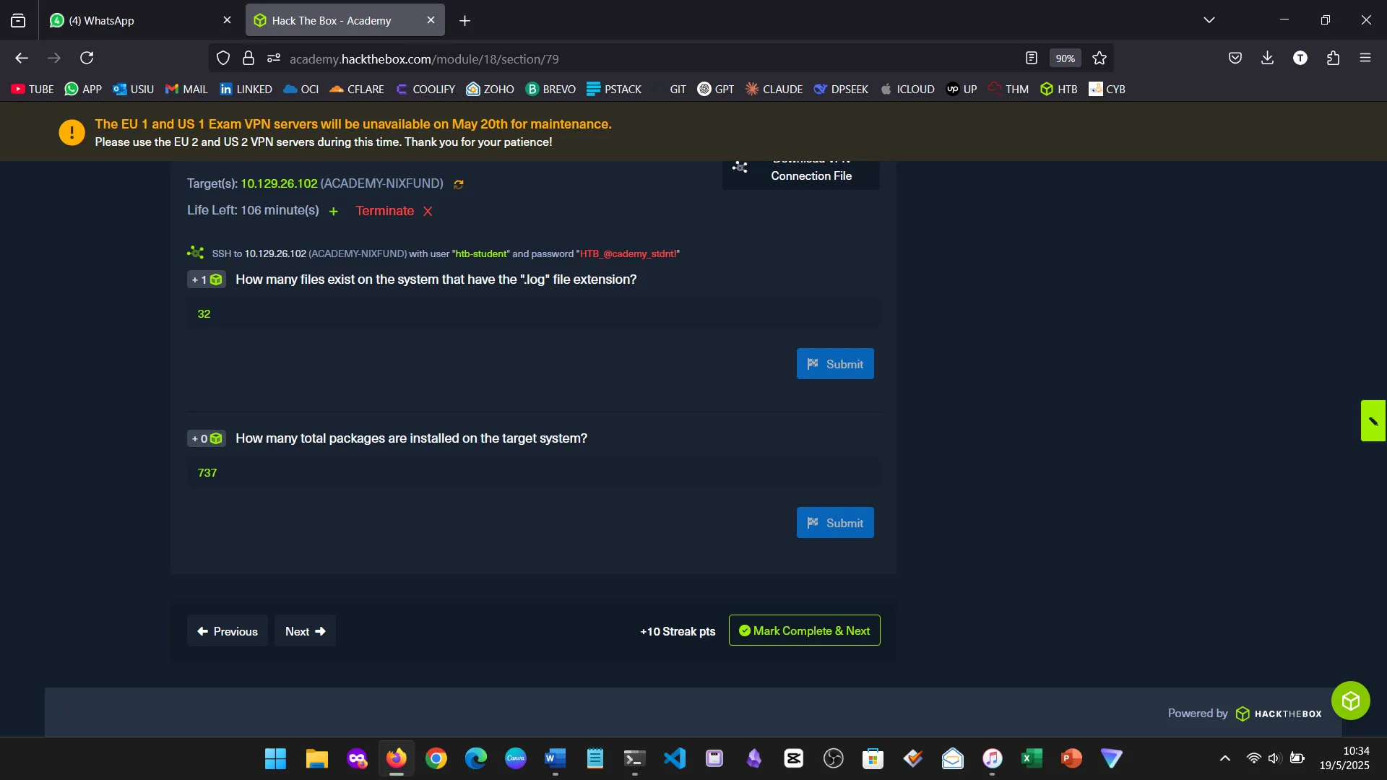Open the Firefox hamburger application menu
This screenshot has height=780, width=1387.
click(1365, 58)
